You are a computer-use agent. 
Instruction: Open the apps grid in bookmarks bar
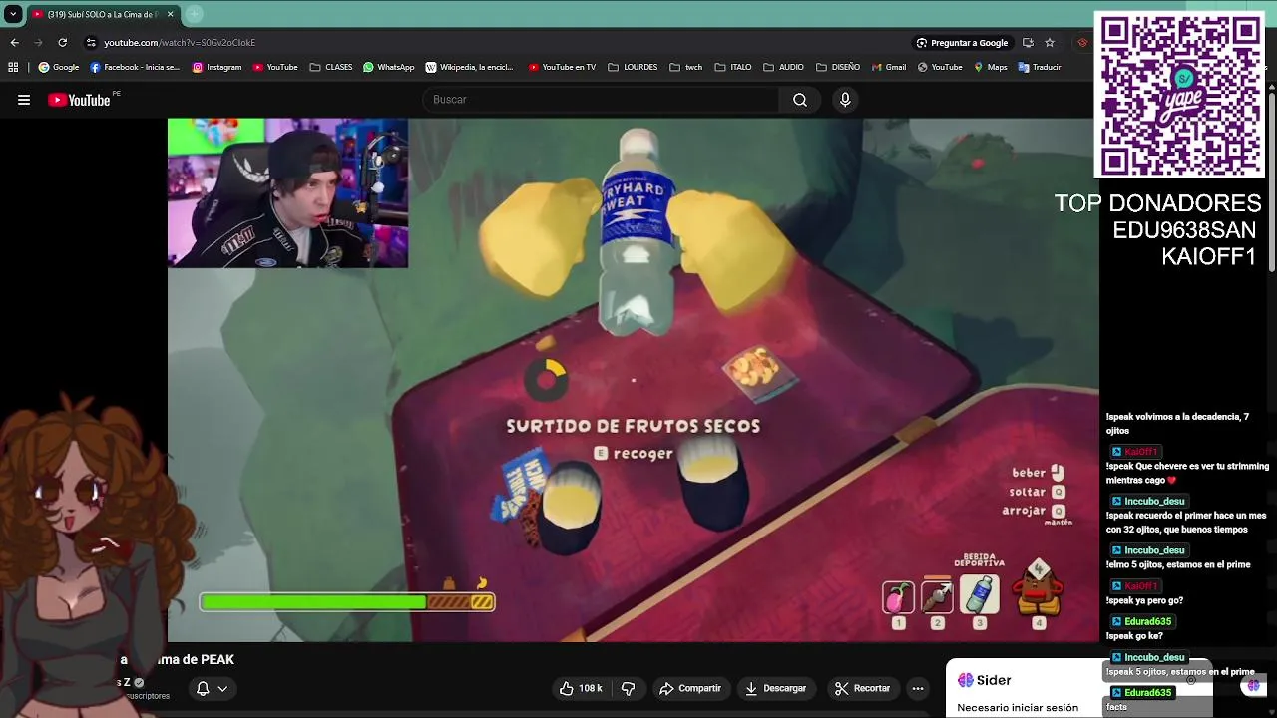tap(13, 67)
